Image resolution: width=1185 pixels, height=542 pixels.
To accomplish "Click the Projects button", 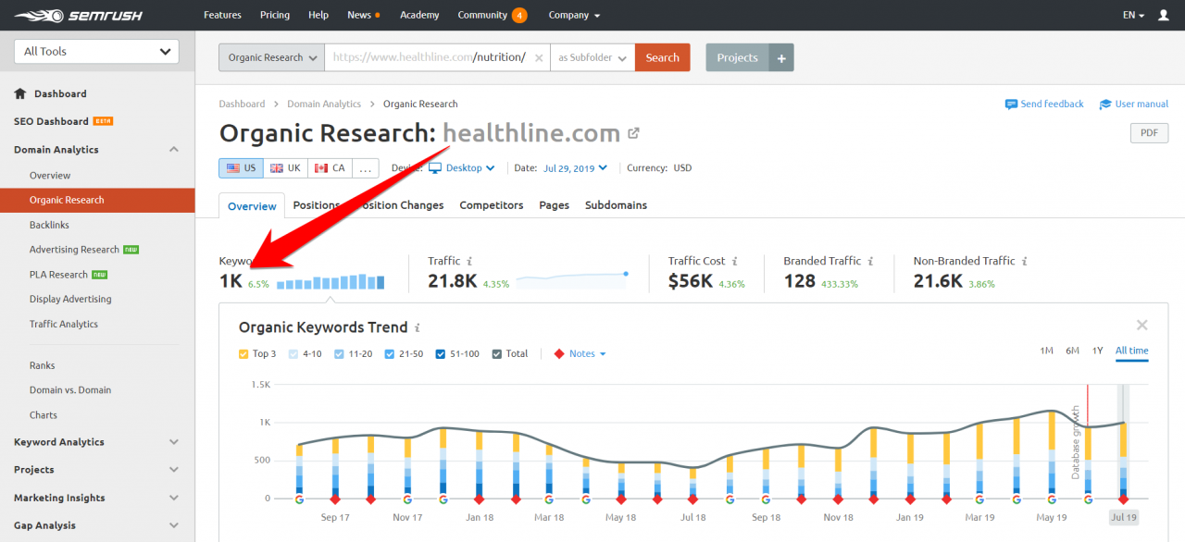I will pos(737,57).
